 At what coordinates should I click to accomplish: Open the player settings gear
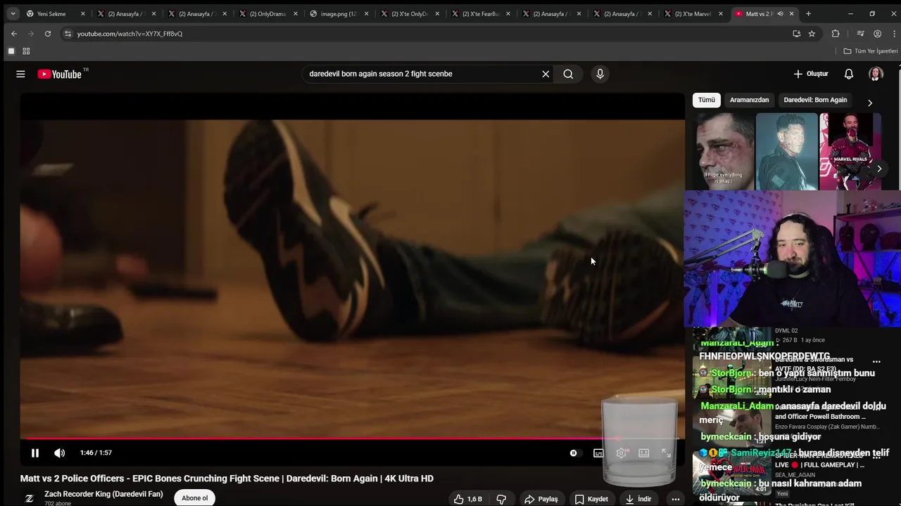coord(621,453)
